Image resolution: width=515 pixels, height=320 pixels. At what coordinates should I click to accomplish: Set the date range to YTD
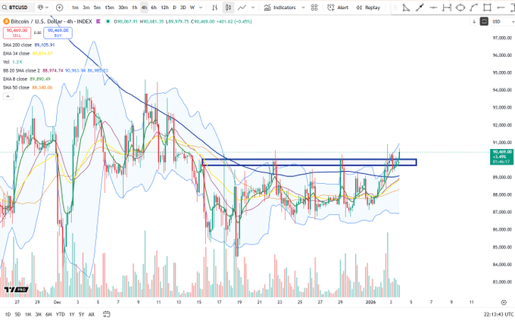click(61, 315)
